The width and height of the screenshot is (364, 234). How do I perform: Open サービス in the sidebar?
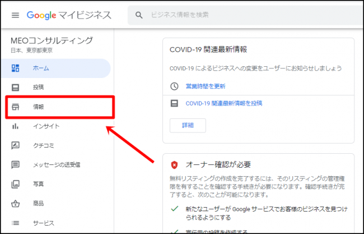click(x=56, y=223)
